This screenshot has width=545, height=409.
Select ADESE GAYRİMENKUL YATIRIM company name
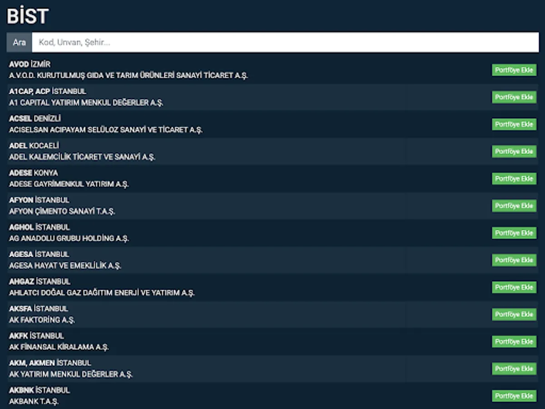(69, 184)
